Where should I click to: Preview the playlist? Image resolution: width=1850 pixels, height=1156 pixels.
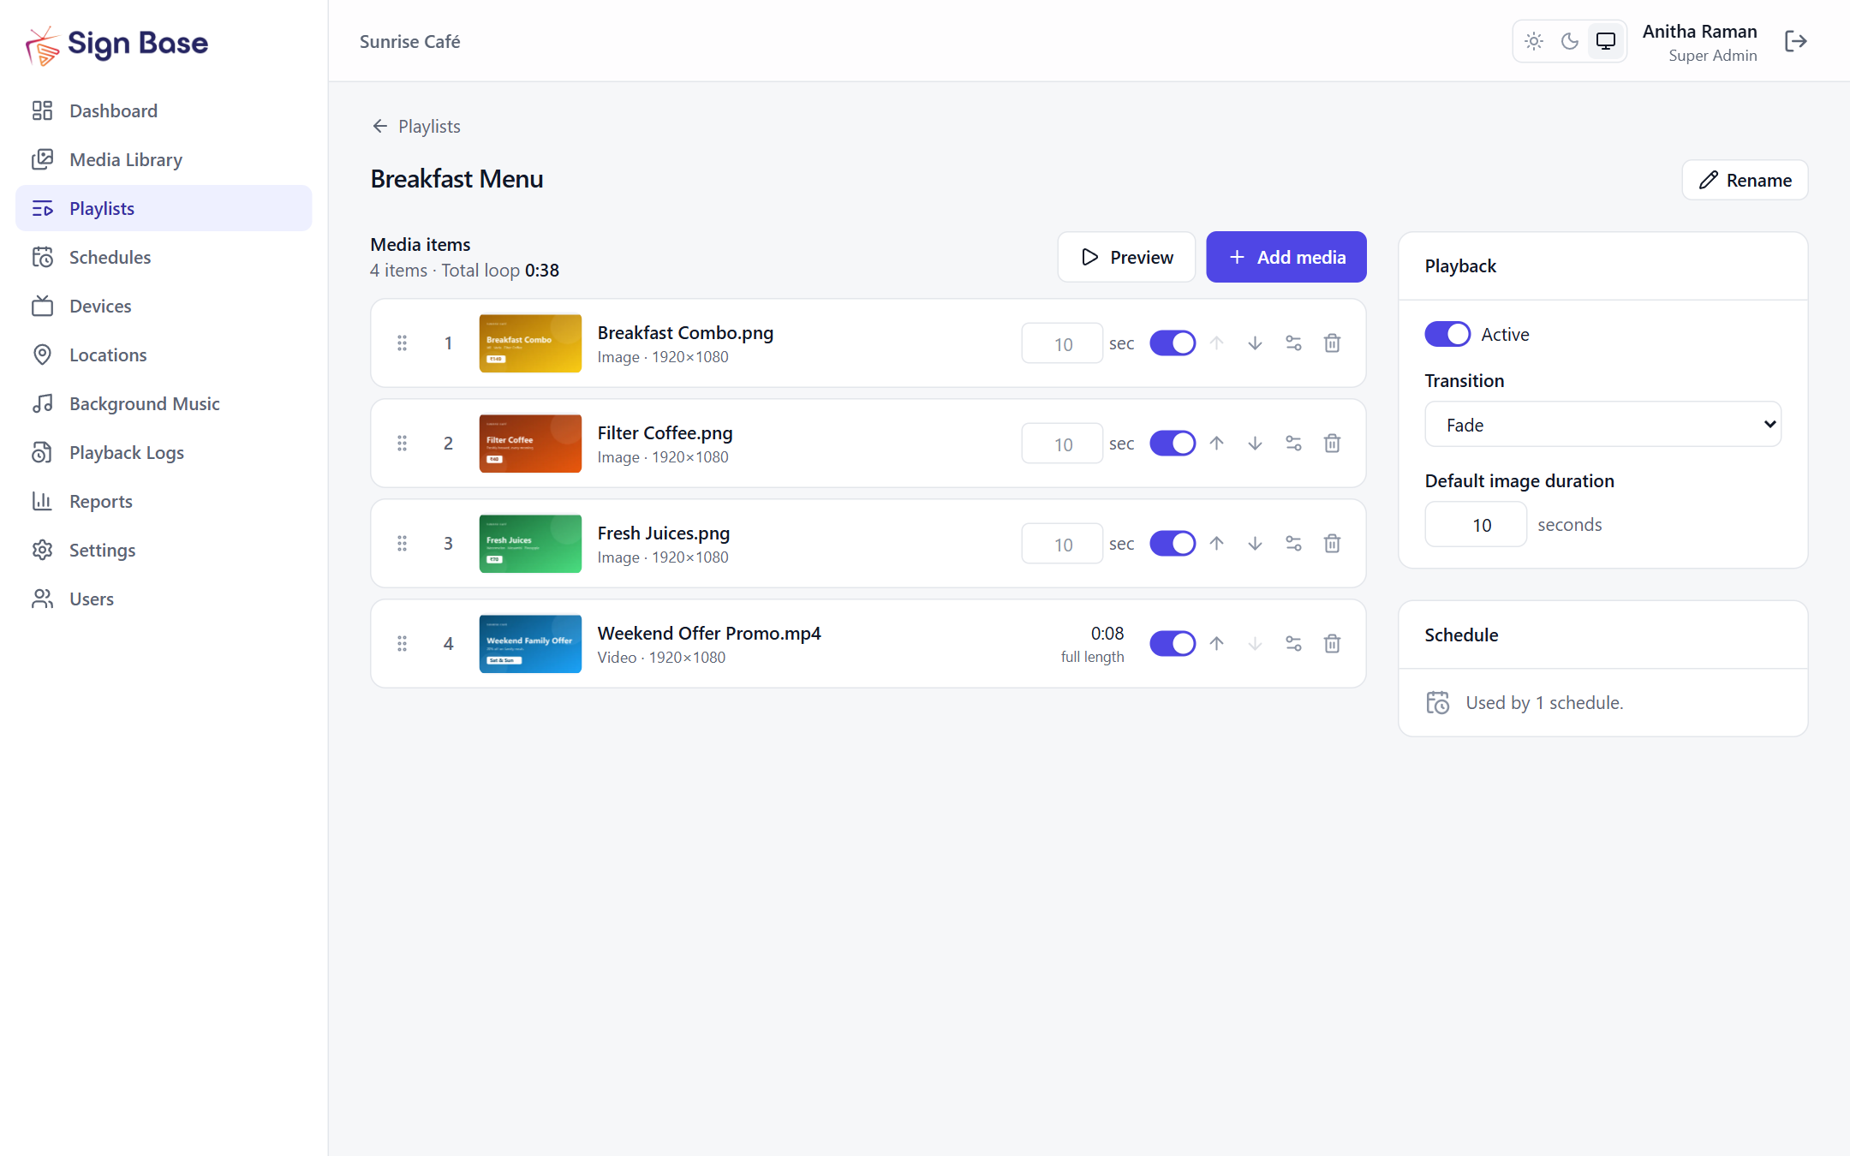coord(1126,257)
